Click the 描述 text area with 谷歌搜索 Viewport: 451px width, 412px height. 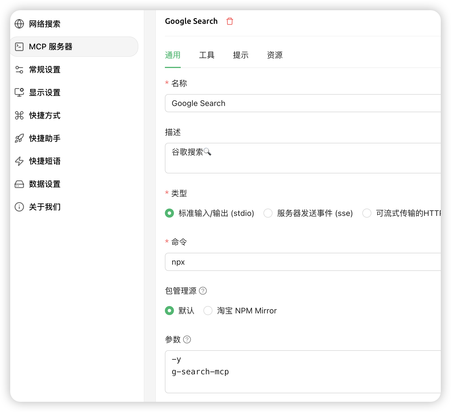click(x=303, y=158)
